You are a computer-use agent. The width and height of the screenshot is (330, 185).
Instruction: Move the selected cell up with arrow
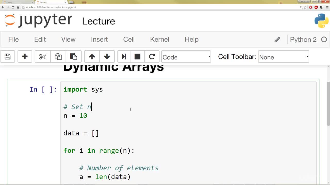click(x=92, y=57)
